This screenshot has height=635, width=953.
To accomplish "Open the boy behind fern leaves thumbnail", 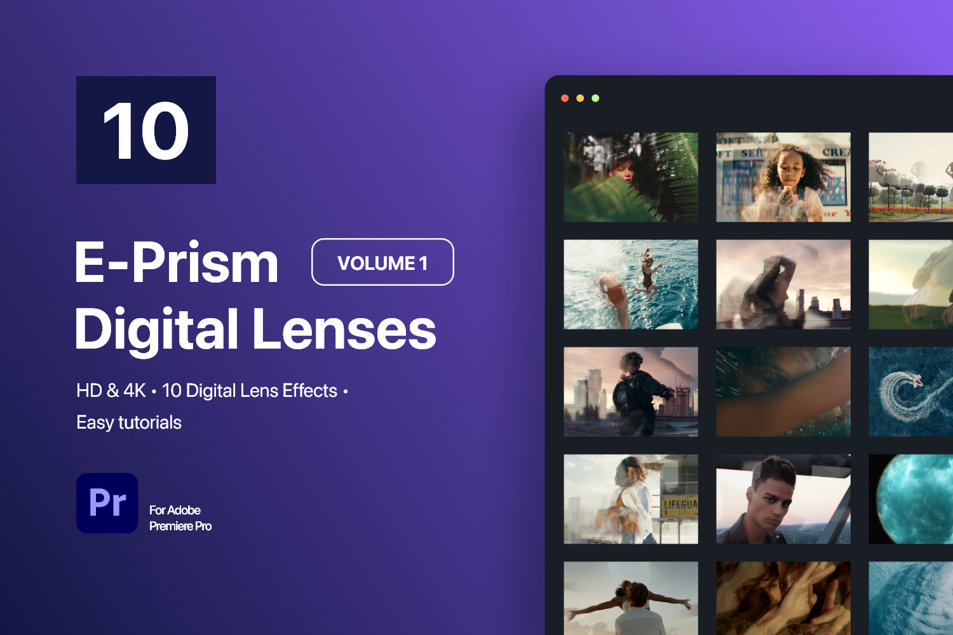I will coord(631,177).
